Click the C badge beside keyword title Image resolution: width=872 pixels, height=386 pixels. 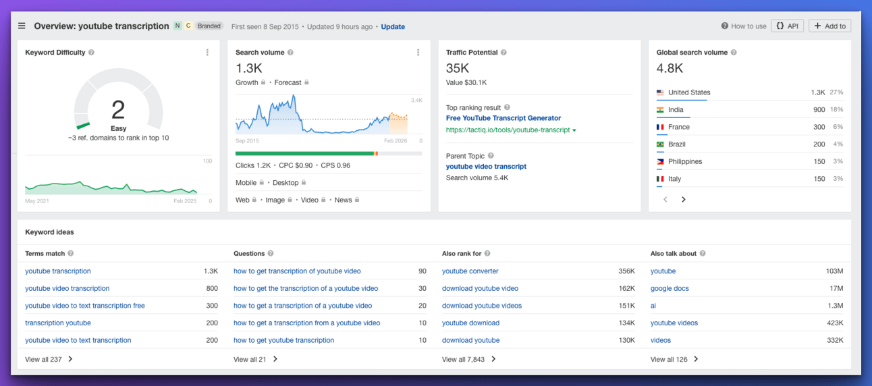tap(188, 26)
